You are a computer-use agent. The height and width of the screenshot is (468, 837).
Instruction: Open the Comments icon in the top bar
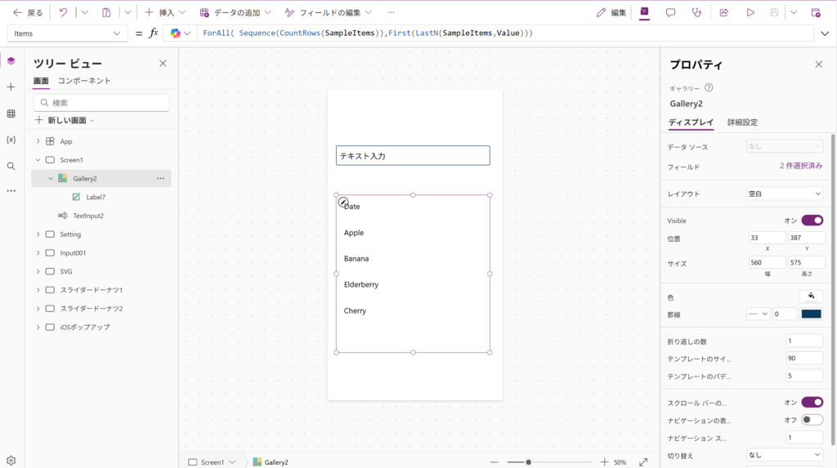coord(670,12)
